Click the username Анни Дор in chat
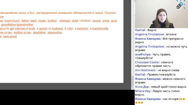The width and height of the screenshot is (188, 105). pyautogui.click(x=142, y=87)
